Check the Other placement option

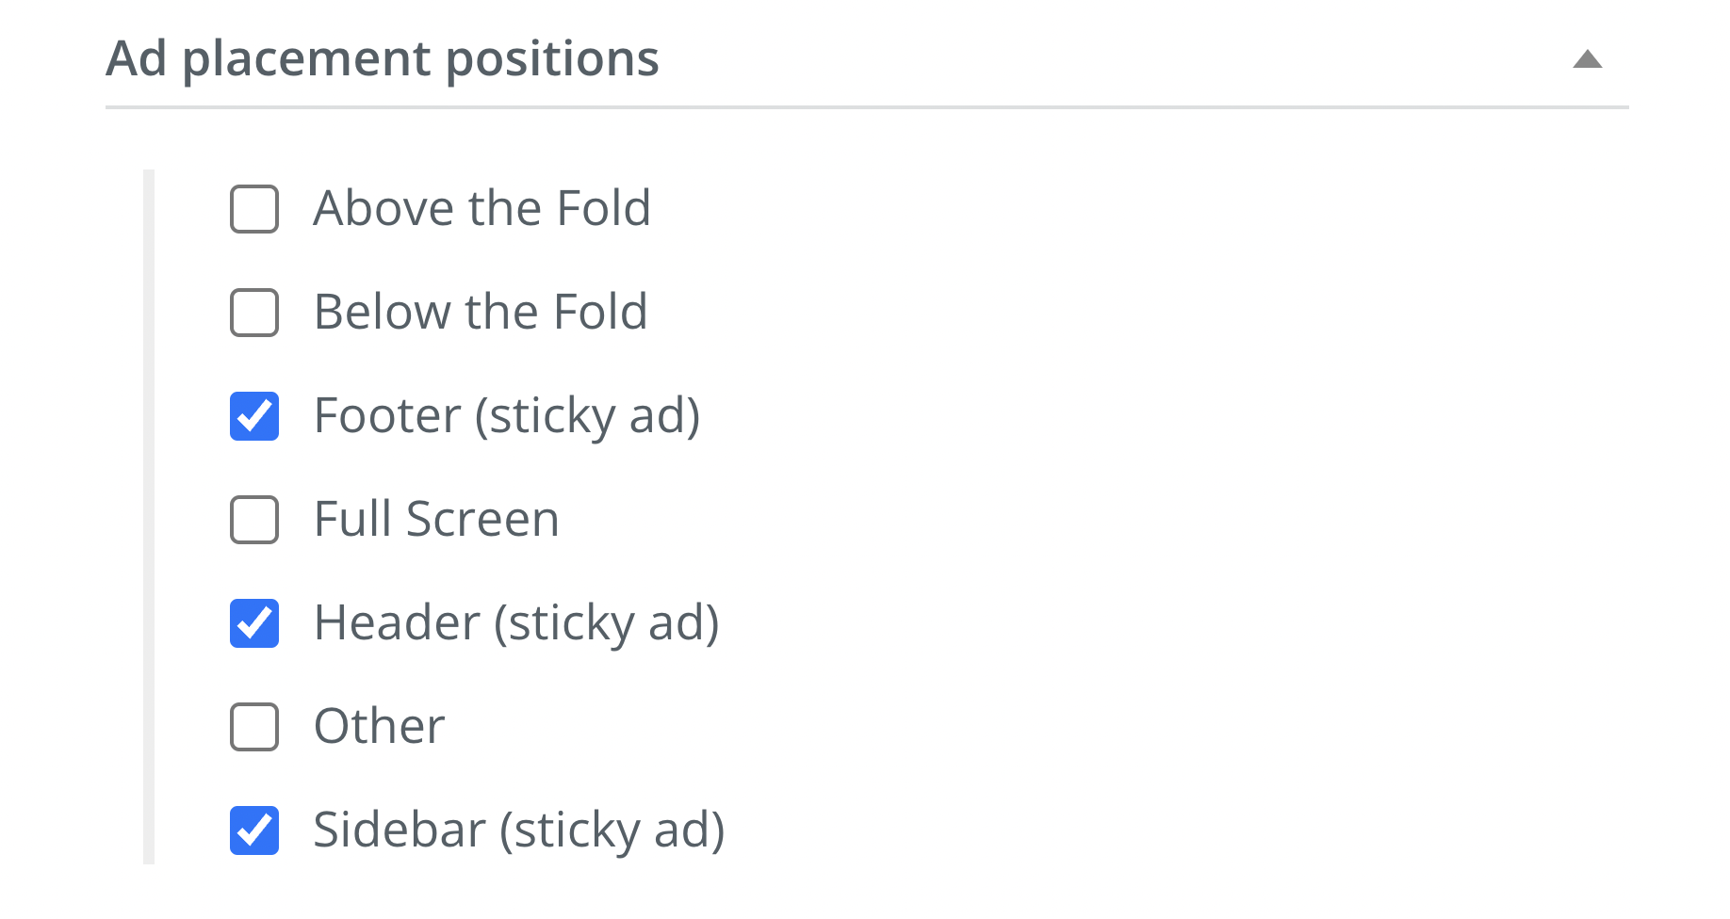click(253, 726)
